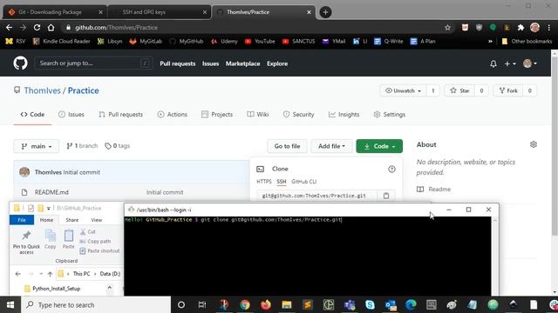558x313 pixels.
Task: Bookmark page with the star icon
Action: [x=447, y=27]
